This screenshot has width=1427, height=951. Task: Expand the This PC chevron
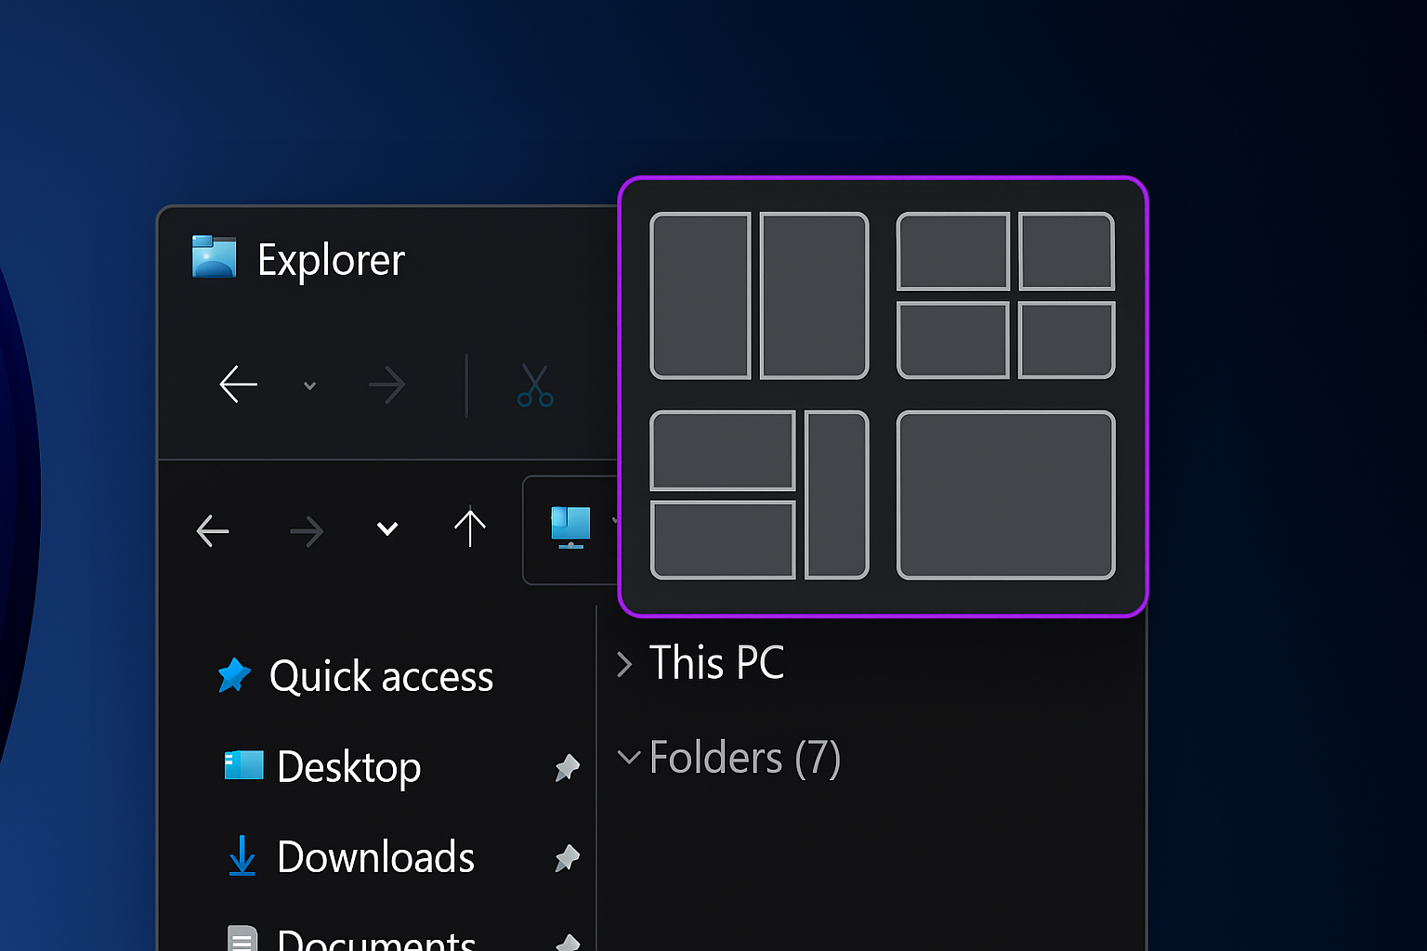pos(624,664)
